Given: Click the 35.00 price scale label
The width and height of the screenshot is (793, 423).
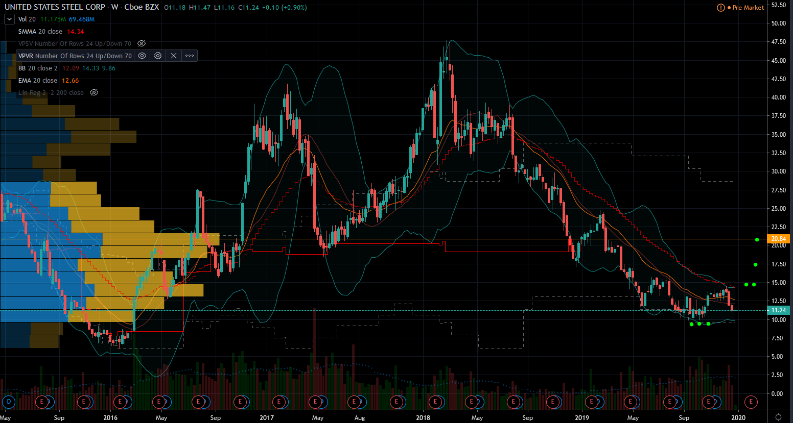Looking at the screenshot, I should [x=779, y=134].
